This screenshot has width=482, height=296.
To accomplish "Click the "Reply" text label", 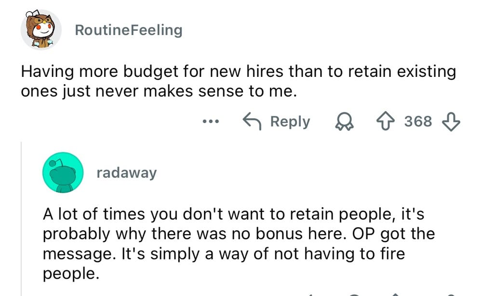I will (x=290, y=121).
